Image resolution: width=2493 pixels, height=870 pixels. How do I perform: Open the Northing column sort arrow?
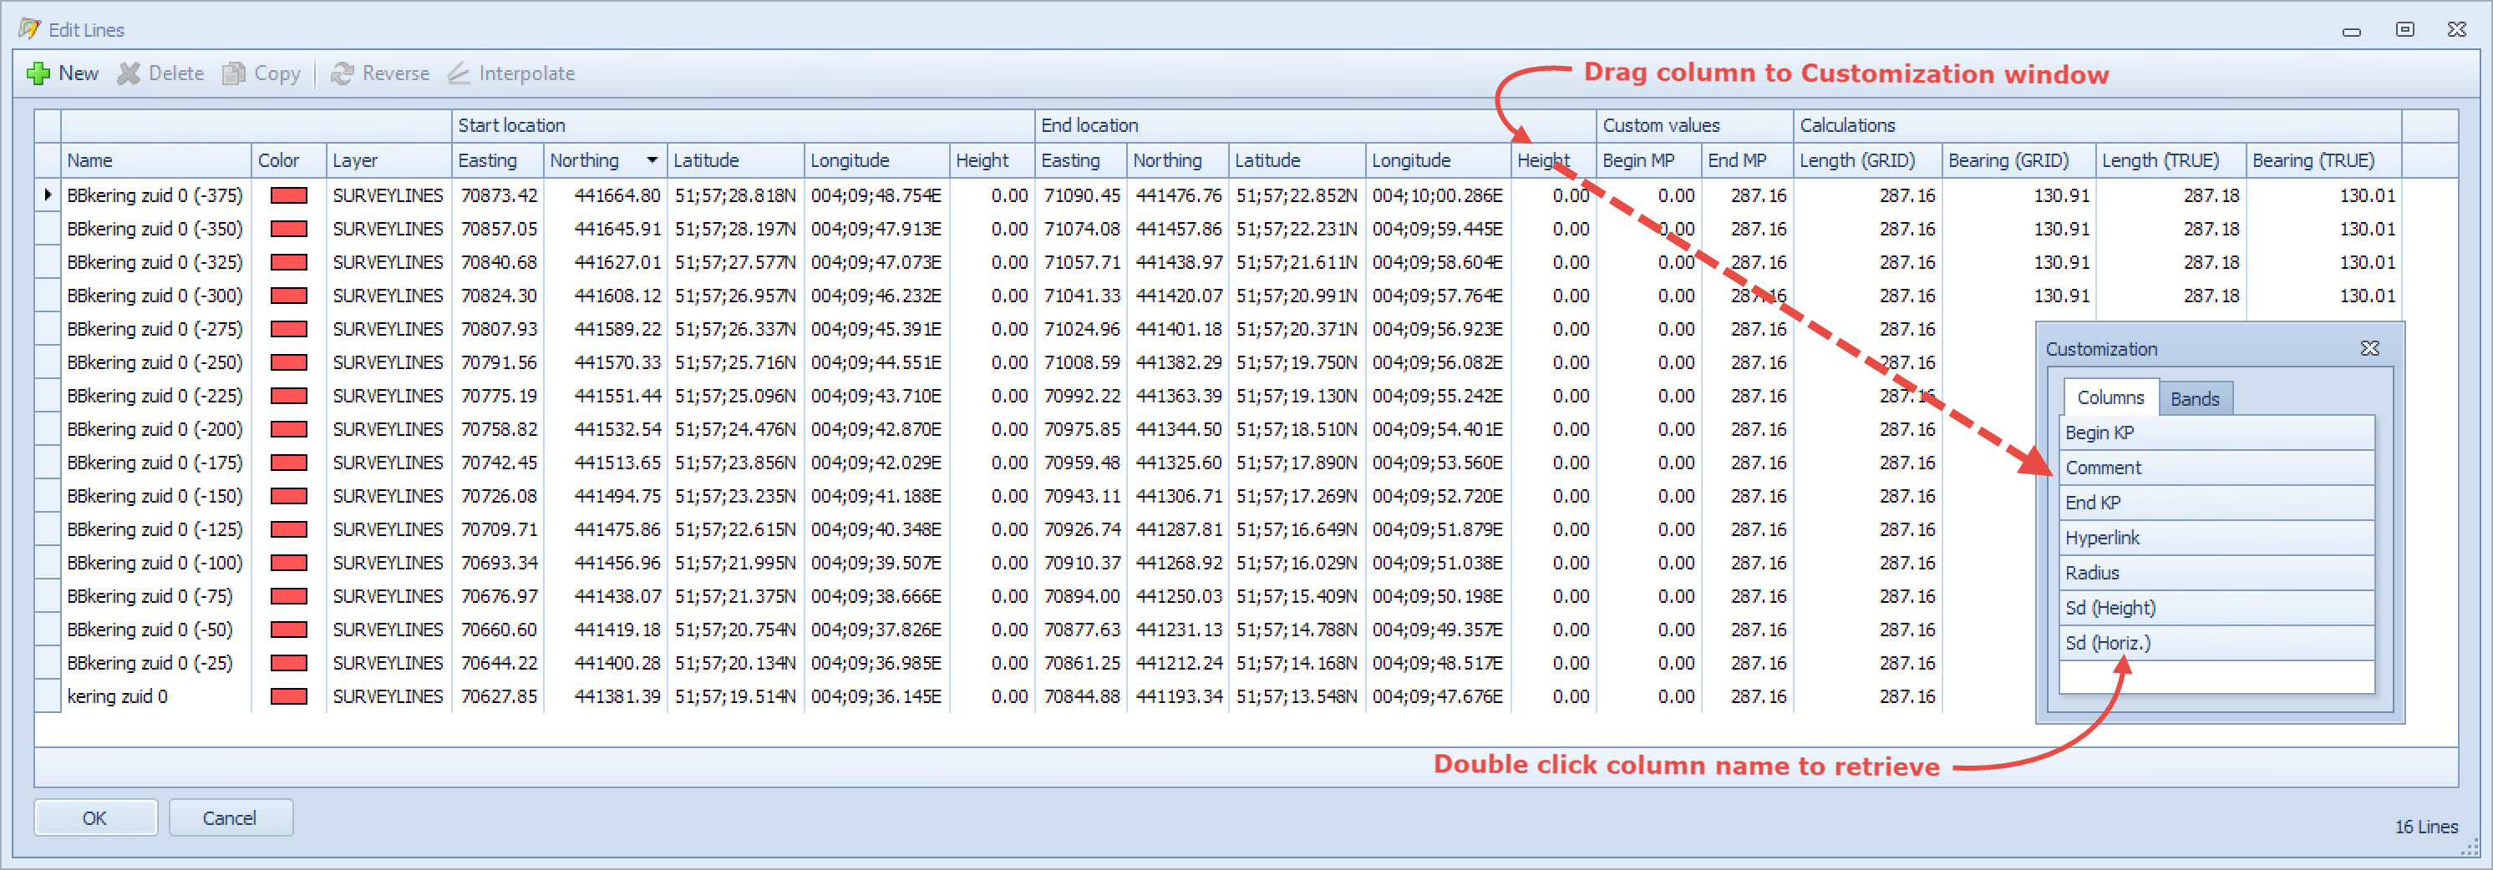click(652, 160)
